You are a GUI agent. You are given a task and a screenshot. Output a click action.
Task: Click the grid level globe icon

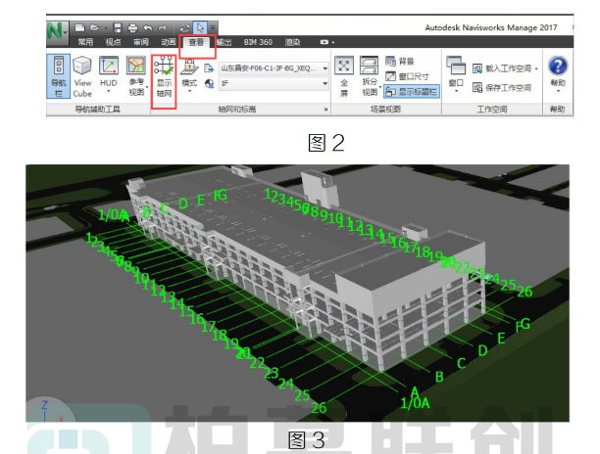(x=209, y=83)
